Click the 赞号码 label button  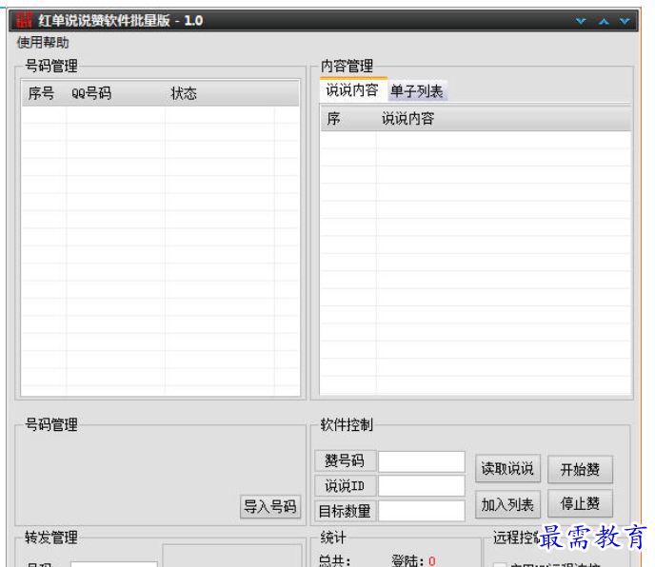[x=345, y=461]
